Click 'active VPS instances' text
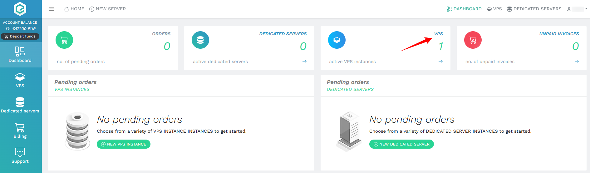Screen dimensions: 590x173 (352, 62)
